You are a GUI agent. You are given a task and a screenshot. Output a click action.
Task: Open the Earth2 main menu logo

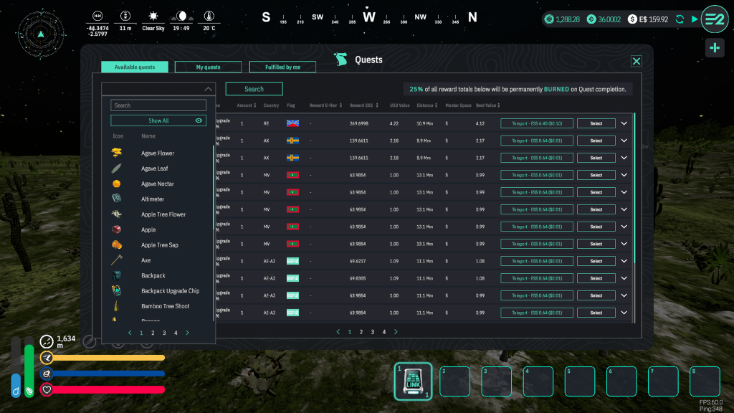click(x=715, y=19)
